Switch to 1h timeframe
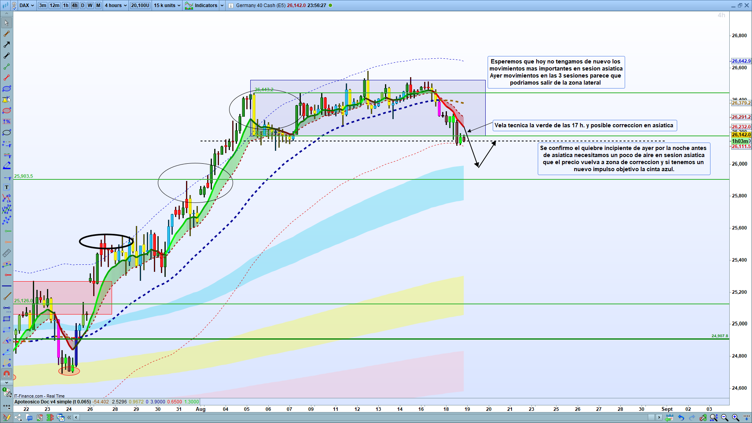Image resolution: width=752 pixels, height=423 pixels. pos(66,5)
